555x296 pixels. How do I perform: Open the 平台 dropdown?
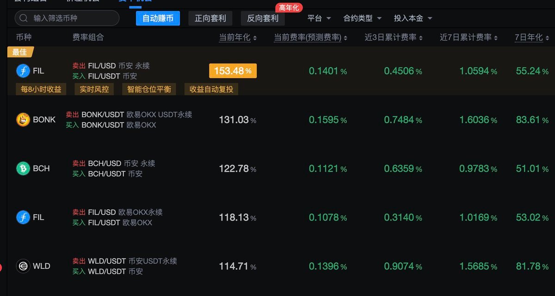click(x=319, y=18)
